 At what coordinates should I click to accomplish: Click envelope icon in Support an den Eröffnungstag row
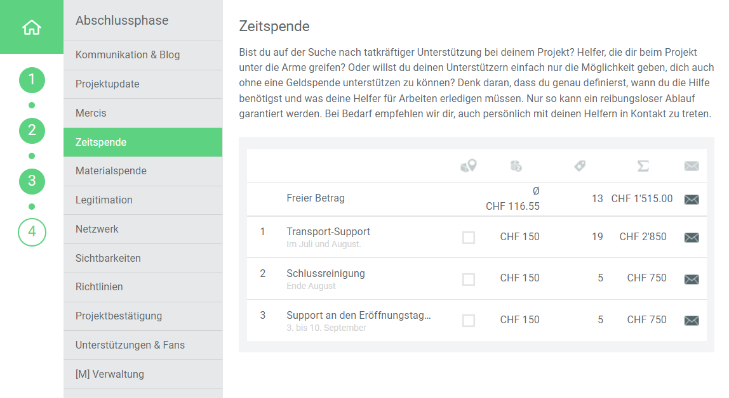tap(692, 321)
